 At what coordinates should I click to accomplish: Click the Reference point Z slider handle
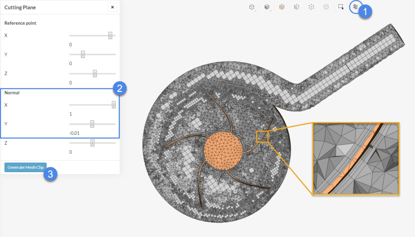pyautogui.click(x=95, y=73)
